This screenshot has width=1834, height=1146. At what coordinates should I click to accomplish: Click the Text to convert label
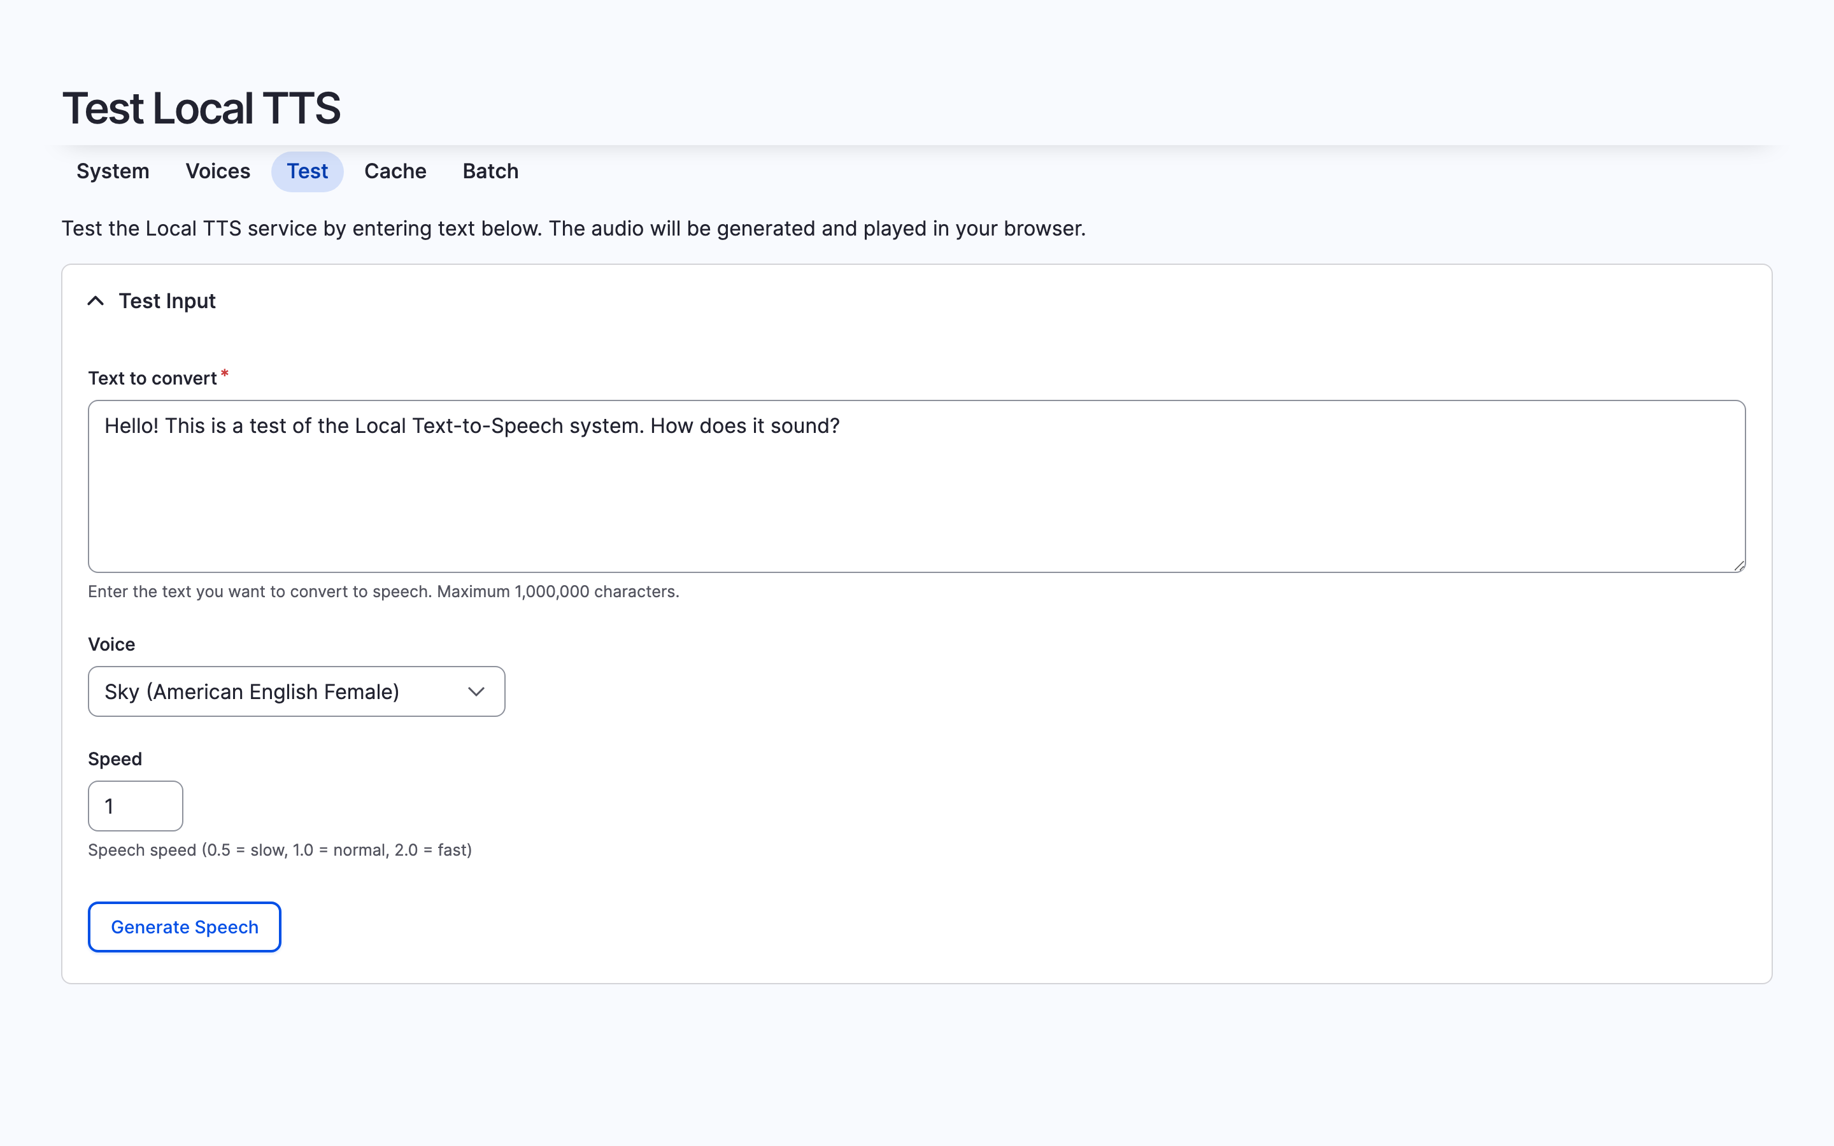[x=152, y=378]
